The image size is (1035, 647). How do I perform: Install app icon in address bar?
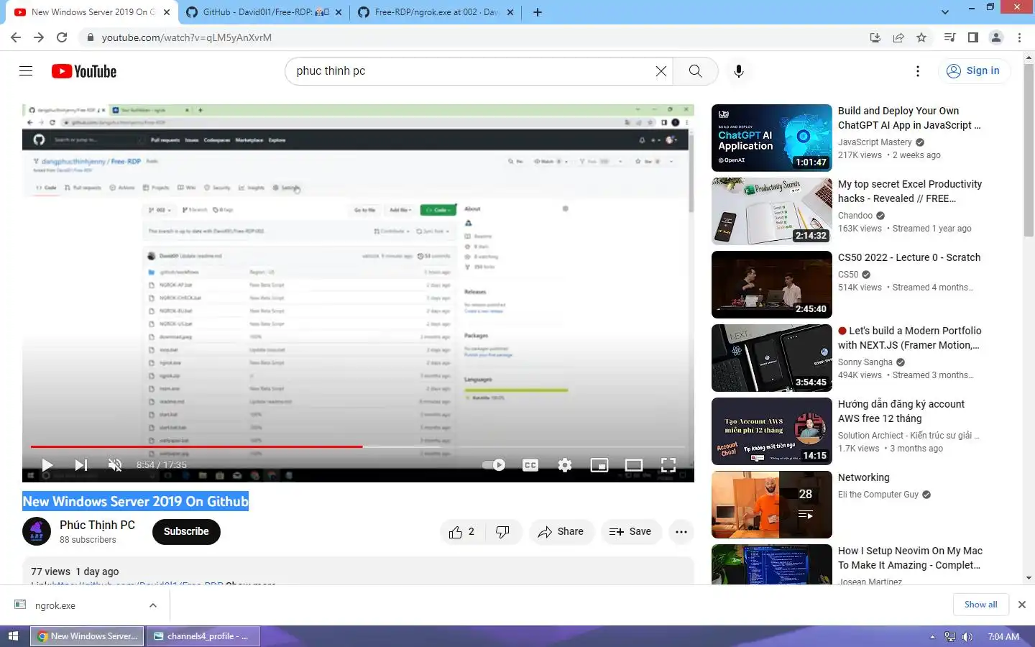click(x=875, y=37)
